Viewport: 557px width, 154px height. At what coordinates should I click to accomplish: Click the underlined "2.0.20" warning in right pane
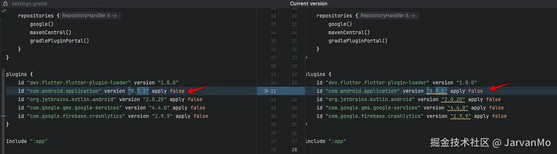[453, 99]
